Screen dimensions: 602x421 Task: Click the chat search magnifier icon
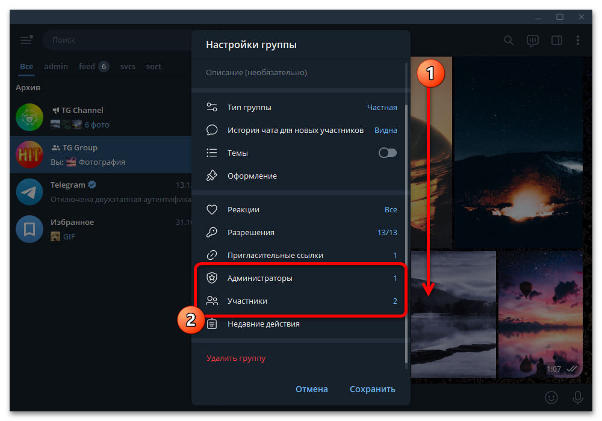[x=508, y=40]
